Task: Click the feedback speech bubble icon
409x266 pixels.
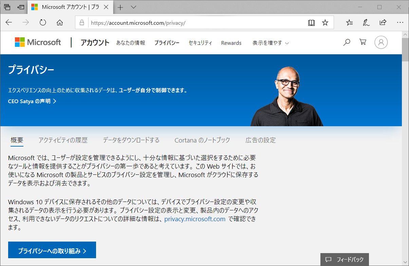Action: [x=328, y=260]
